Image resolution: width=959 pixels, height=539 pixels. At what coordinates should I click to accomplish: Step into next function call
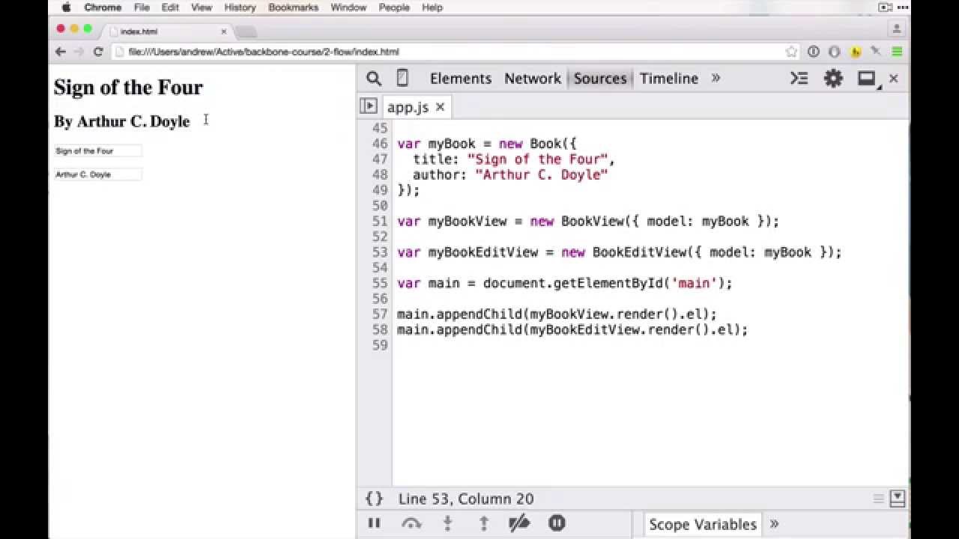tap(448, 523)
